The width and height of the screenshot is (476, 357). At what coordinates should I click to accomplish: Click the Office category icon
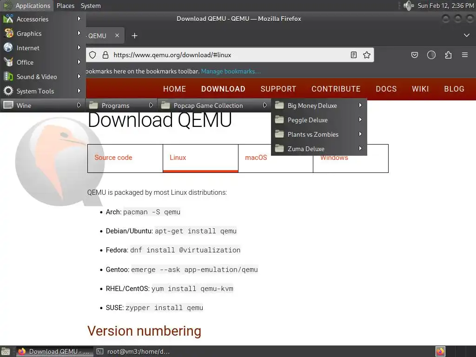click(8, 62)
